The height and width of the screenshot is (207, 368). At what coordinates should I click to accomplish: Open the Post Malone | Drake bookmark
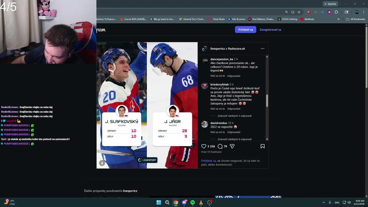pyautogui.click(x=261, y=19)
